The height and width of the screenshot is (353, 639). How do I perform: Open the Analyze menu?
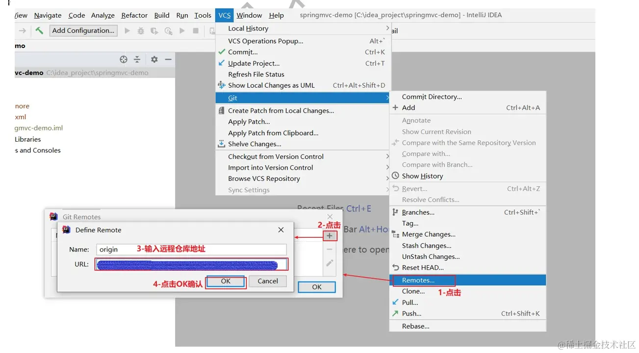(102, 15)
